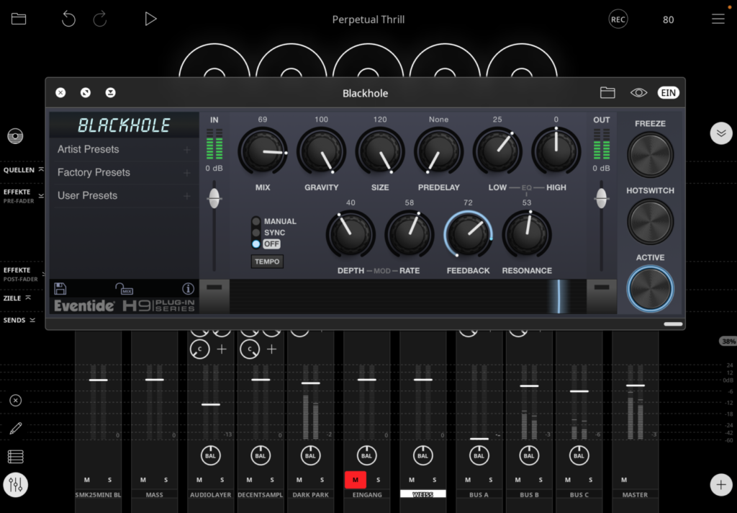Expand Artist Presets list

[124, 149]
